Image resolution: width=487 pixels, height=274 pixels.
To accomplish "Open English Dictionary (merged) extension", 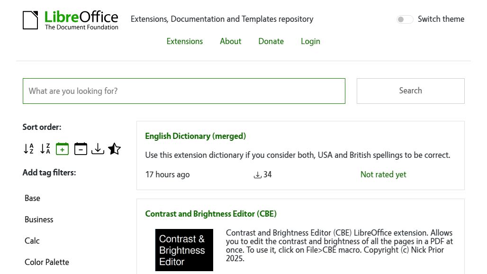I will point(195,136).
